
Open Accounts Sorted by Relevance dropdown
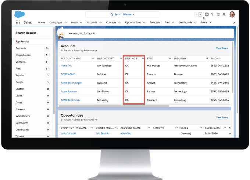click(x=96, y=51)
